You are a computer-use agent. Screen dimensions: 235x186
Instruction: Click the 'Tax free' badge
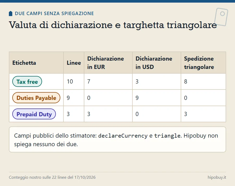27,81
